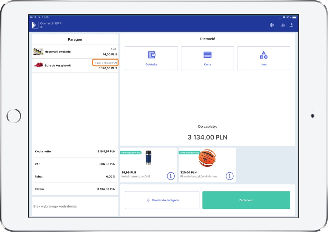Choose Karta card payment method

pyautogui.click(x=207, y=58)
